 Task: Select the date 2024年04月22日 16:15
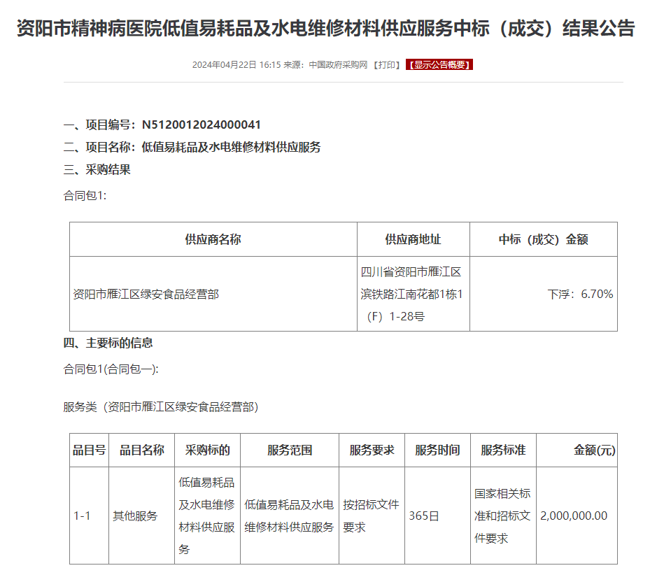click(x=236, y=65)
